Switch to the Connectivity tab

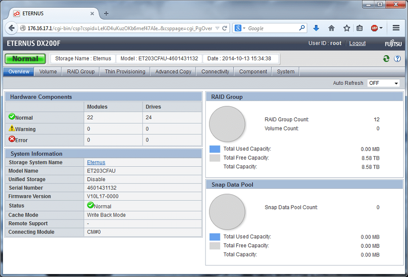coord(215,72)
